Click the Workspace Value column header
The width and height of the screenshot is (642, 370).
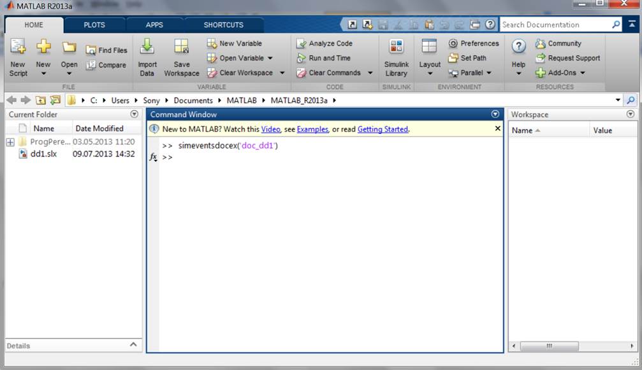tap(613, 131)
